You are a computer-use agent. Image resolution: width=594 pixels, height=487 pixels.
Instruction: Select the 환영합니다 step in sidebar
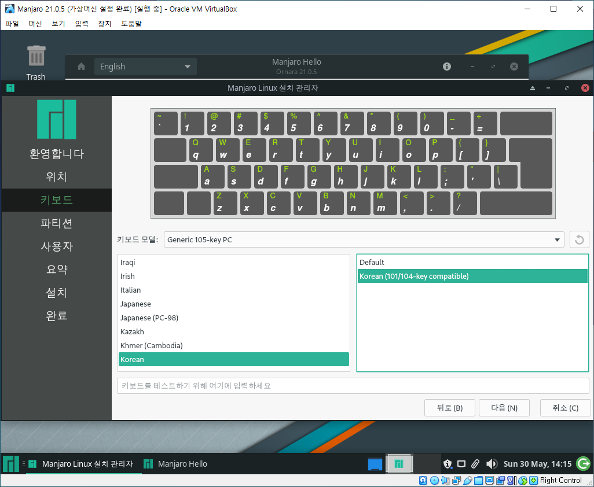pyautogui.click(x=56, y=154)
